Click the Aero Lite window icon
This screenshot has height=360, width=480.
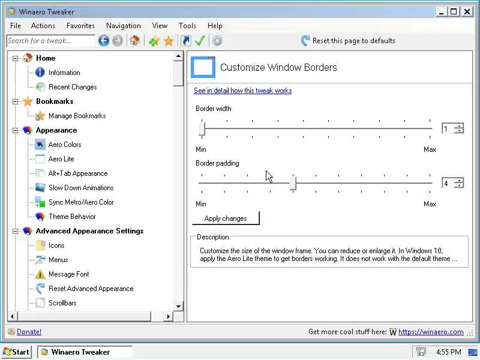pos(40,159)
